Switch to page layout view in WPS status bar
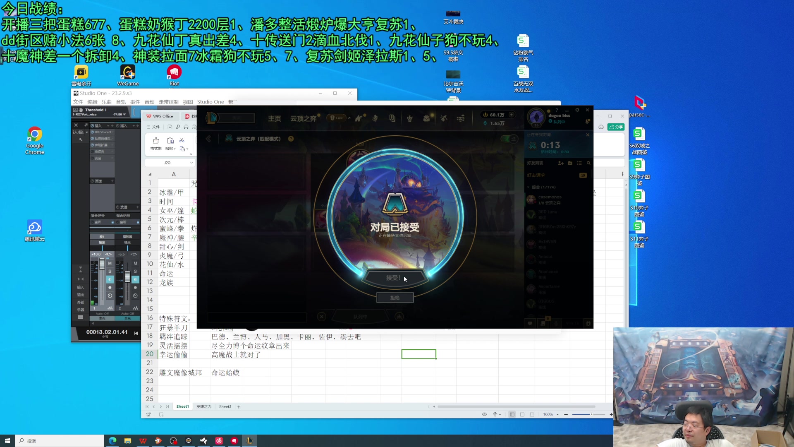The width and height of the screenshot is (794, 447). coord(522,414)
